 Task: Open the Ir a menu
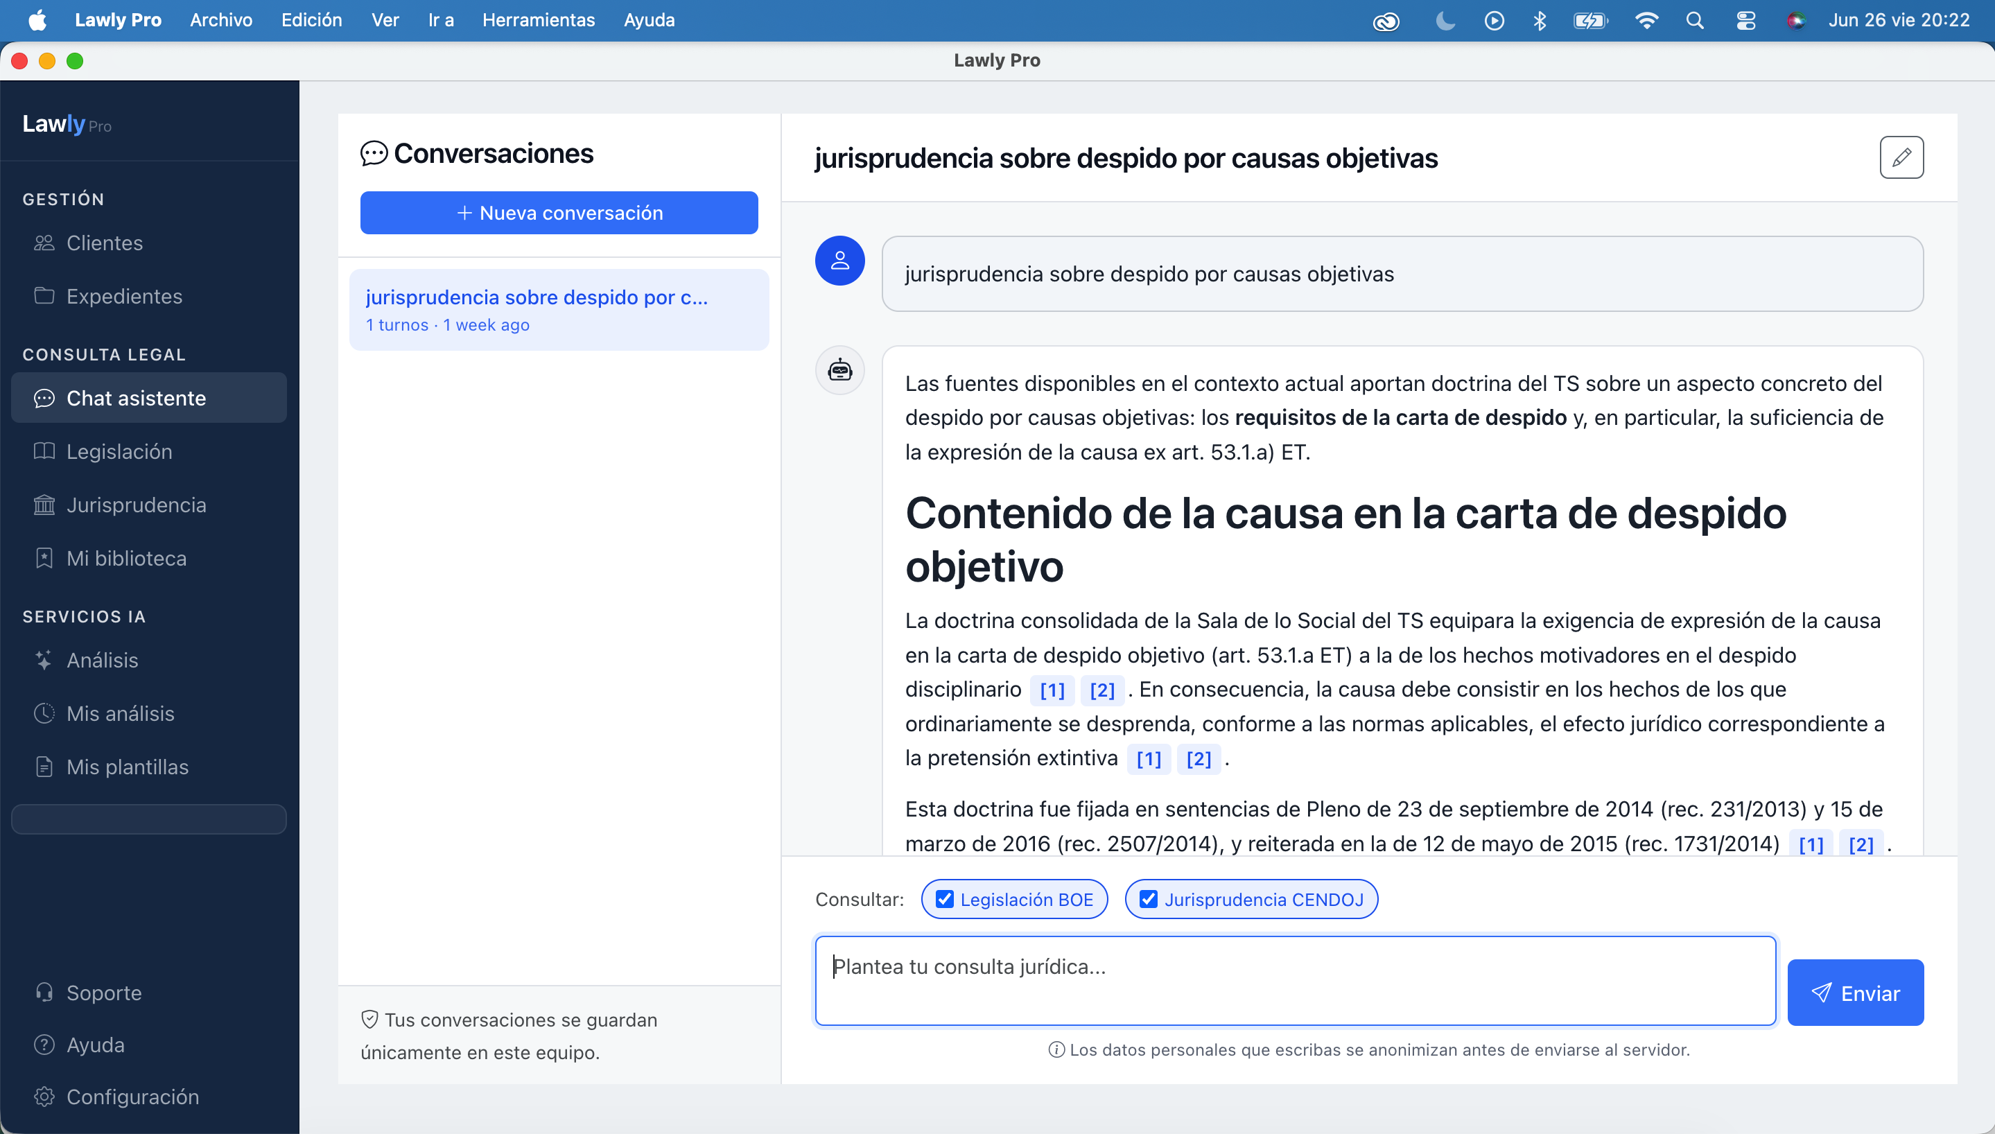coord(441,20)
